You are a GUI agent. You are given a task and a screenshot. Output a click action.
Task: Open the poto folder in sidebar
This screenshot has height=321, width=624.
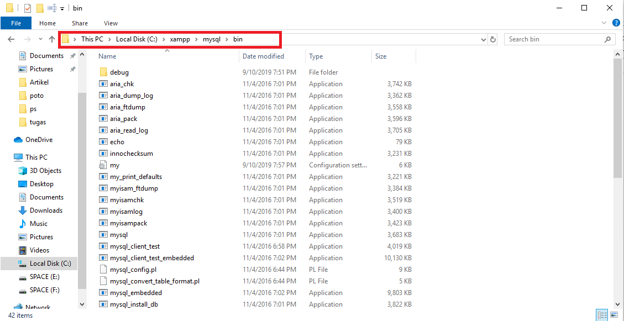tap(36, 96)
